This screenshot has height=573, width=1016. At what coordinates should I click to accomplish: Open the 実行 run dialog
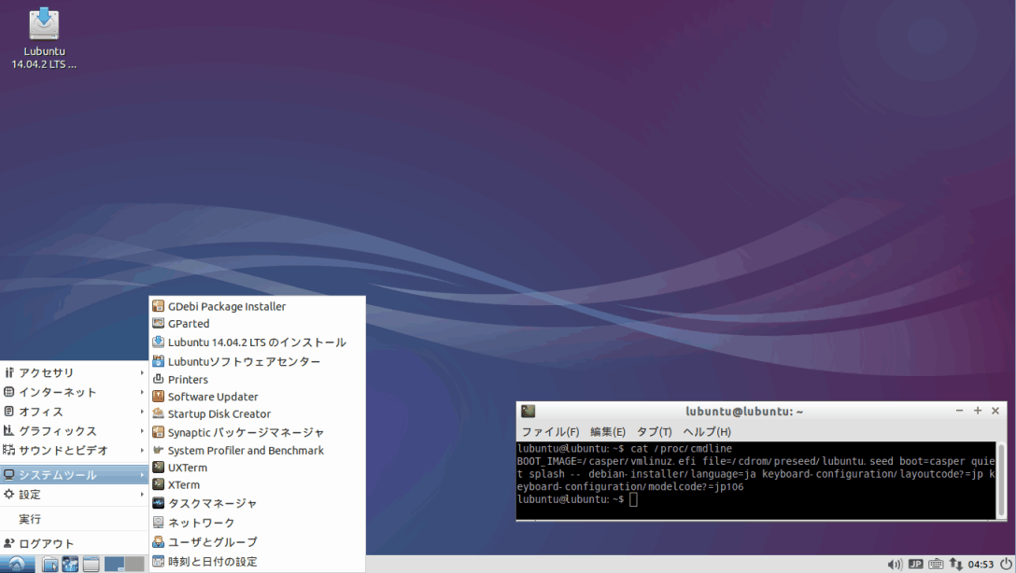[x=75, y=519]
